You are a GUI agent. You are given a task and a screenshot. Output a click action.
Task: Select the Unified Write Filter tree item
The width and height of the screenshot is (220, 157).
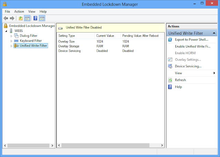[x=33, y=46]
